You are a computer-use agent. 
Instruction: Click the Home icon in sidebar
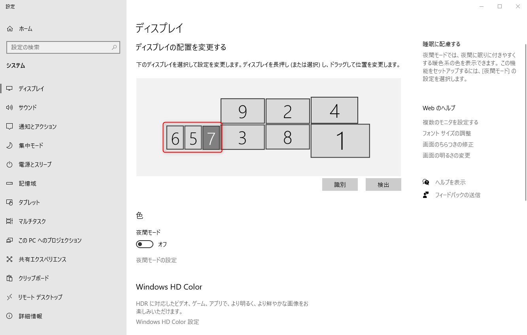tap(10, 29)
